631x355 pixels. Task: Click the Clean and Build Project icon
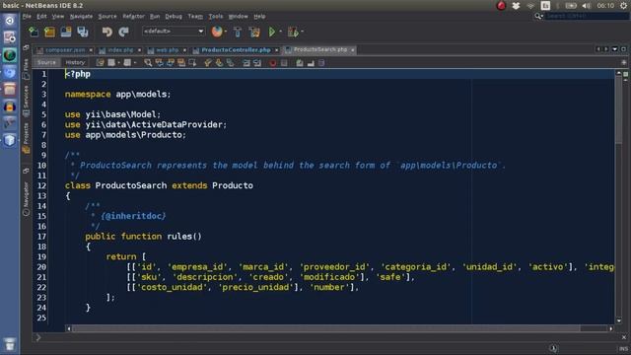tap(254, 32)
